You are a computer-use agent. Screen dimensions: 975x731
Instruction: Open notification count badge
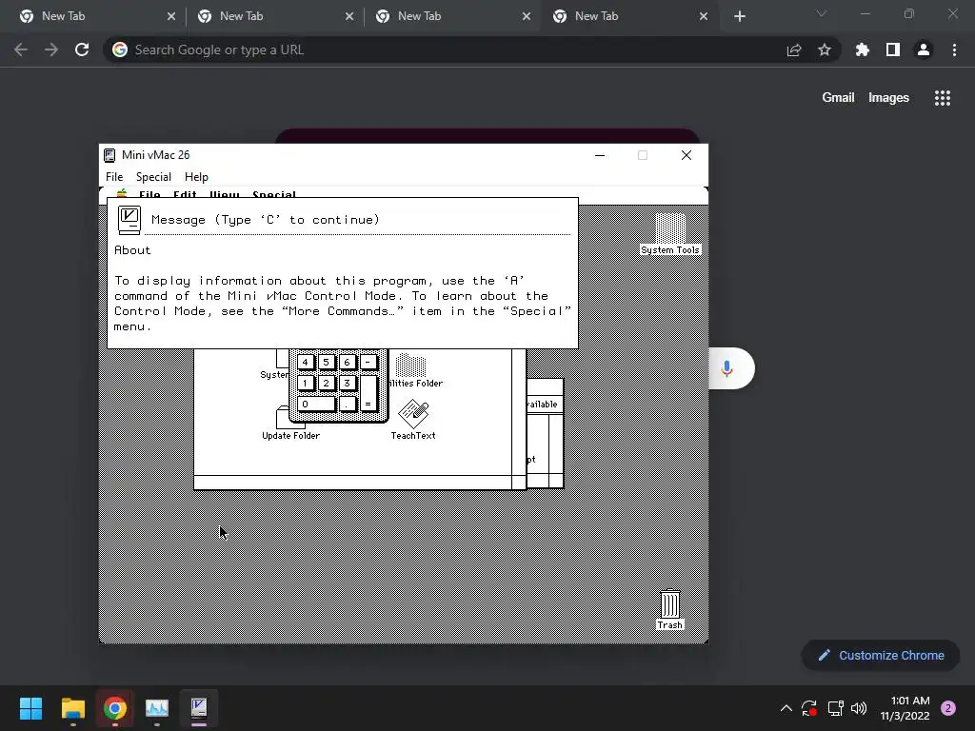[948, 708]
